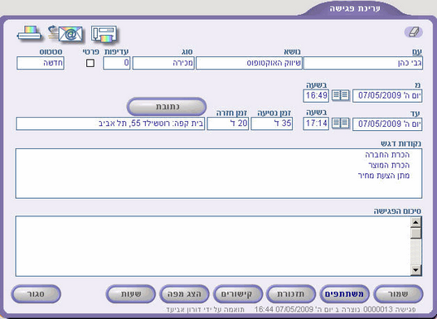Click the תזכורת reminder button

point(291,294)
